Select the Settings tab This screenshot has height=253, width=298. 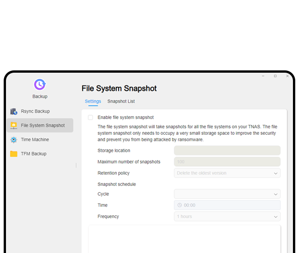[x=93, y=101]
